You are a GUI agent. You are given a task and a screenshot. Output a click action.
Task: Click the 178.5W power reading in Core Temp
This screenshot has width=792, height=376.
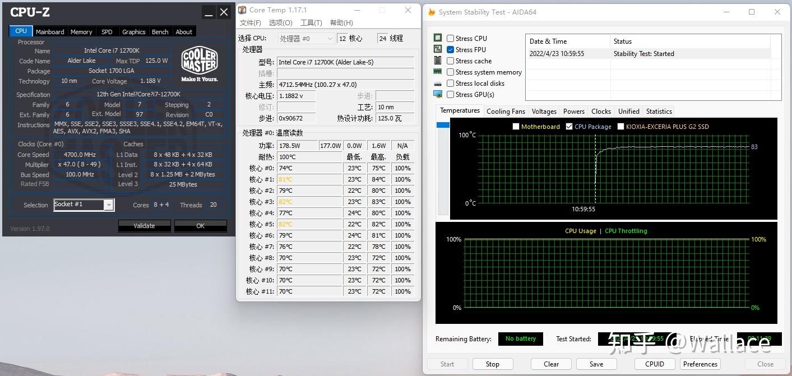pos(297,146)
